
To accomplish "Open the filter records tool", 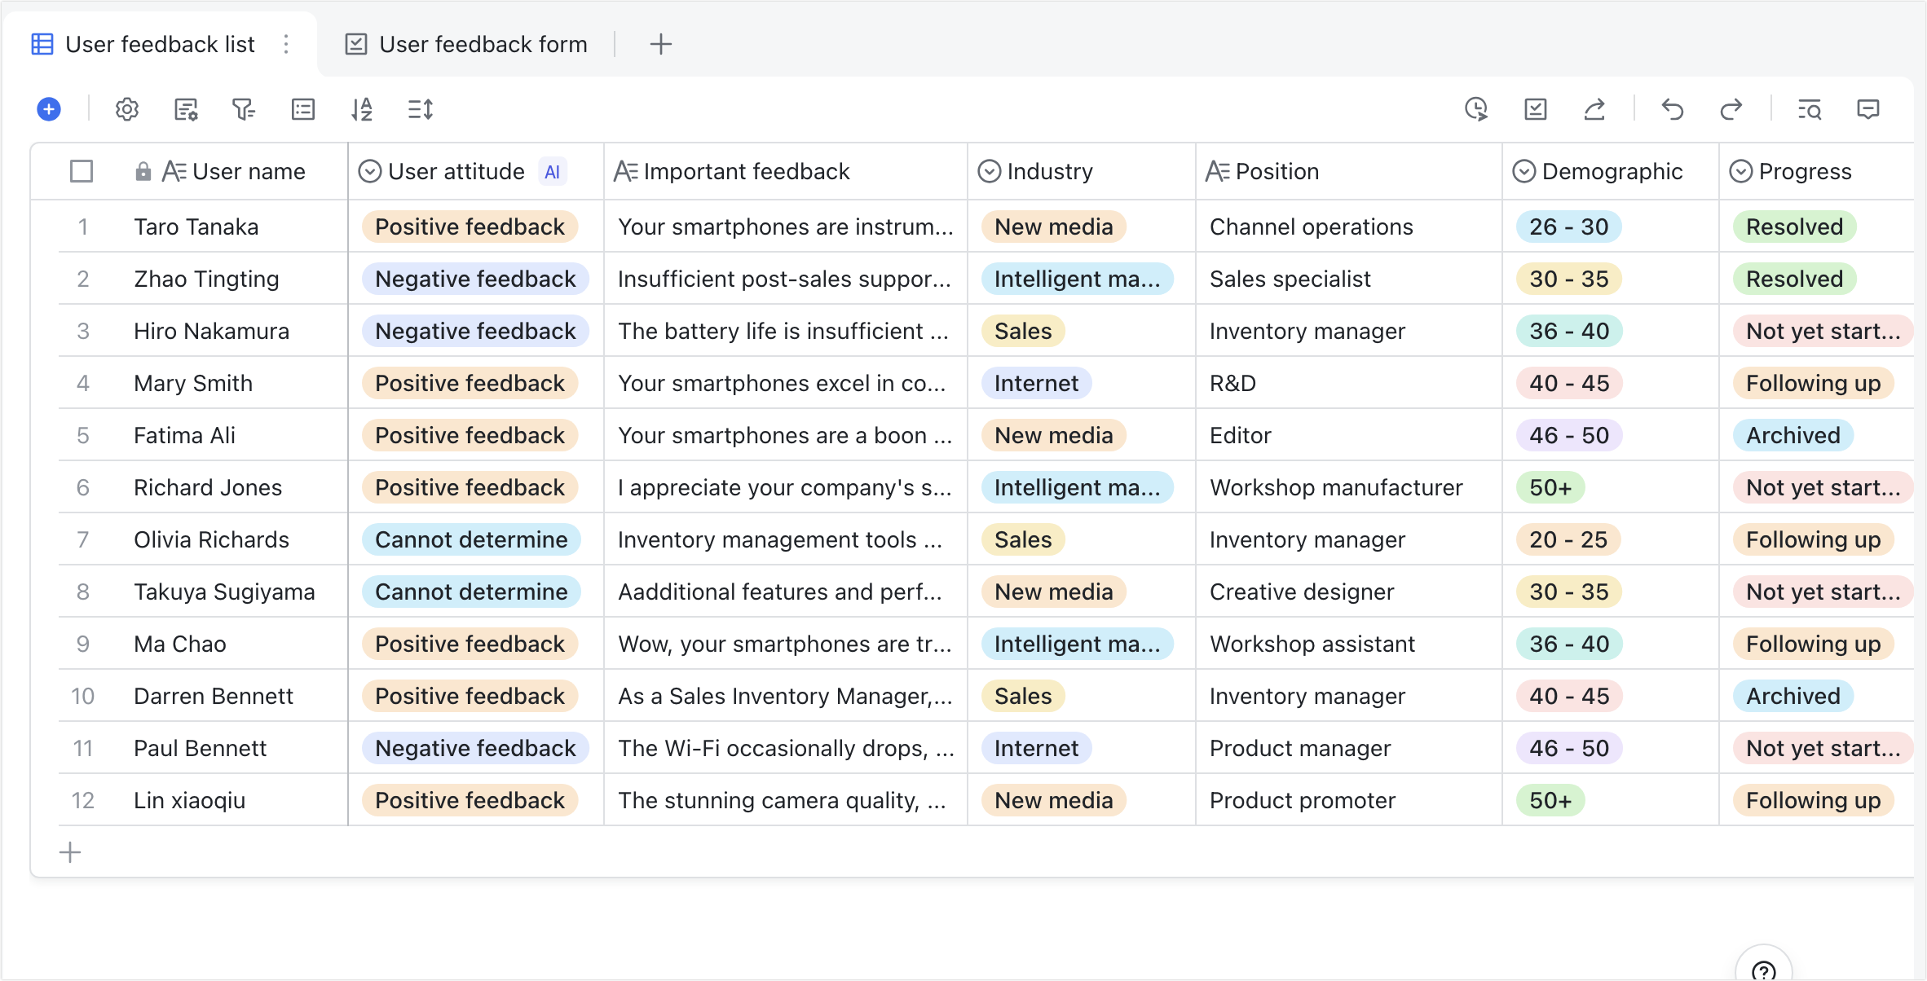I will [x=243, y=109].
